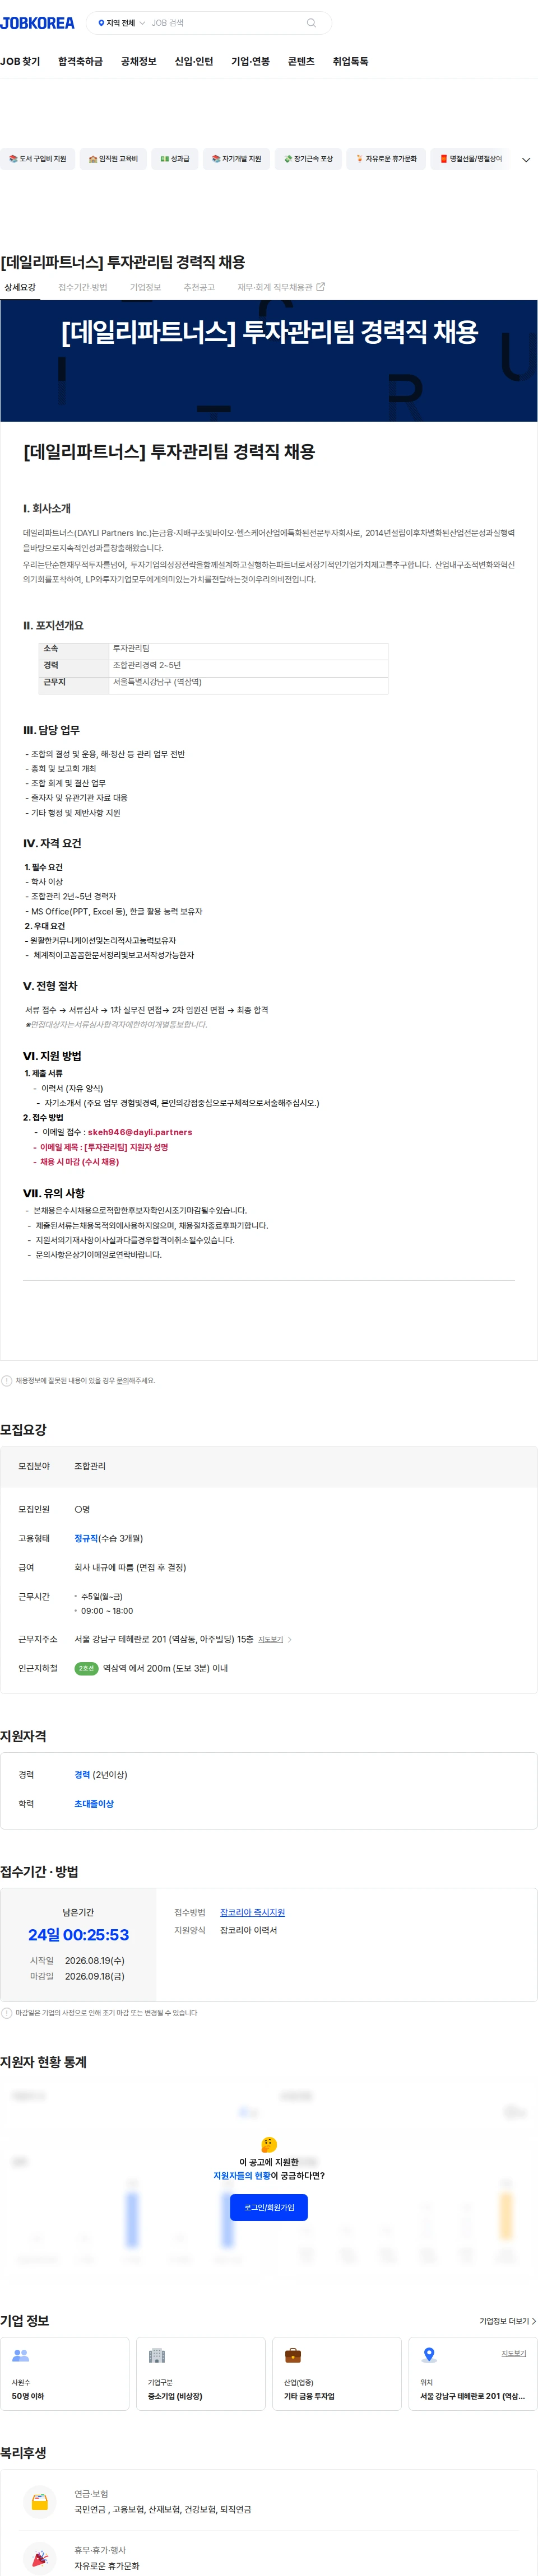Click the 사원수 people icon card
This screenshot has height=2576, width=538.
pos(65,2373)
